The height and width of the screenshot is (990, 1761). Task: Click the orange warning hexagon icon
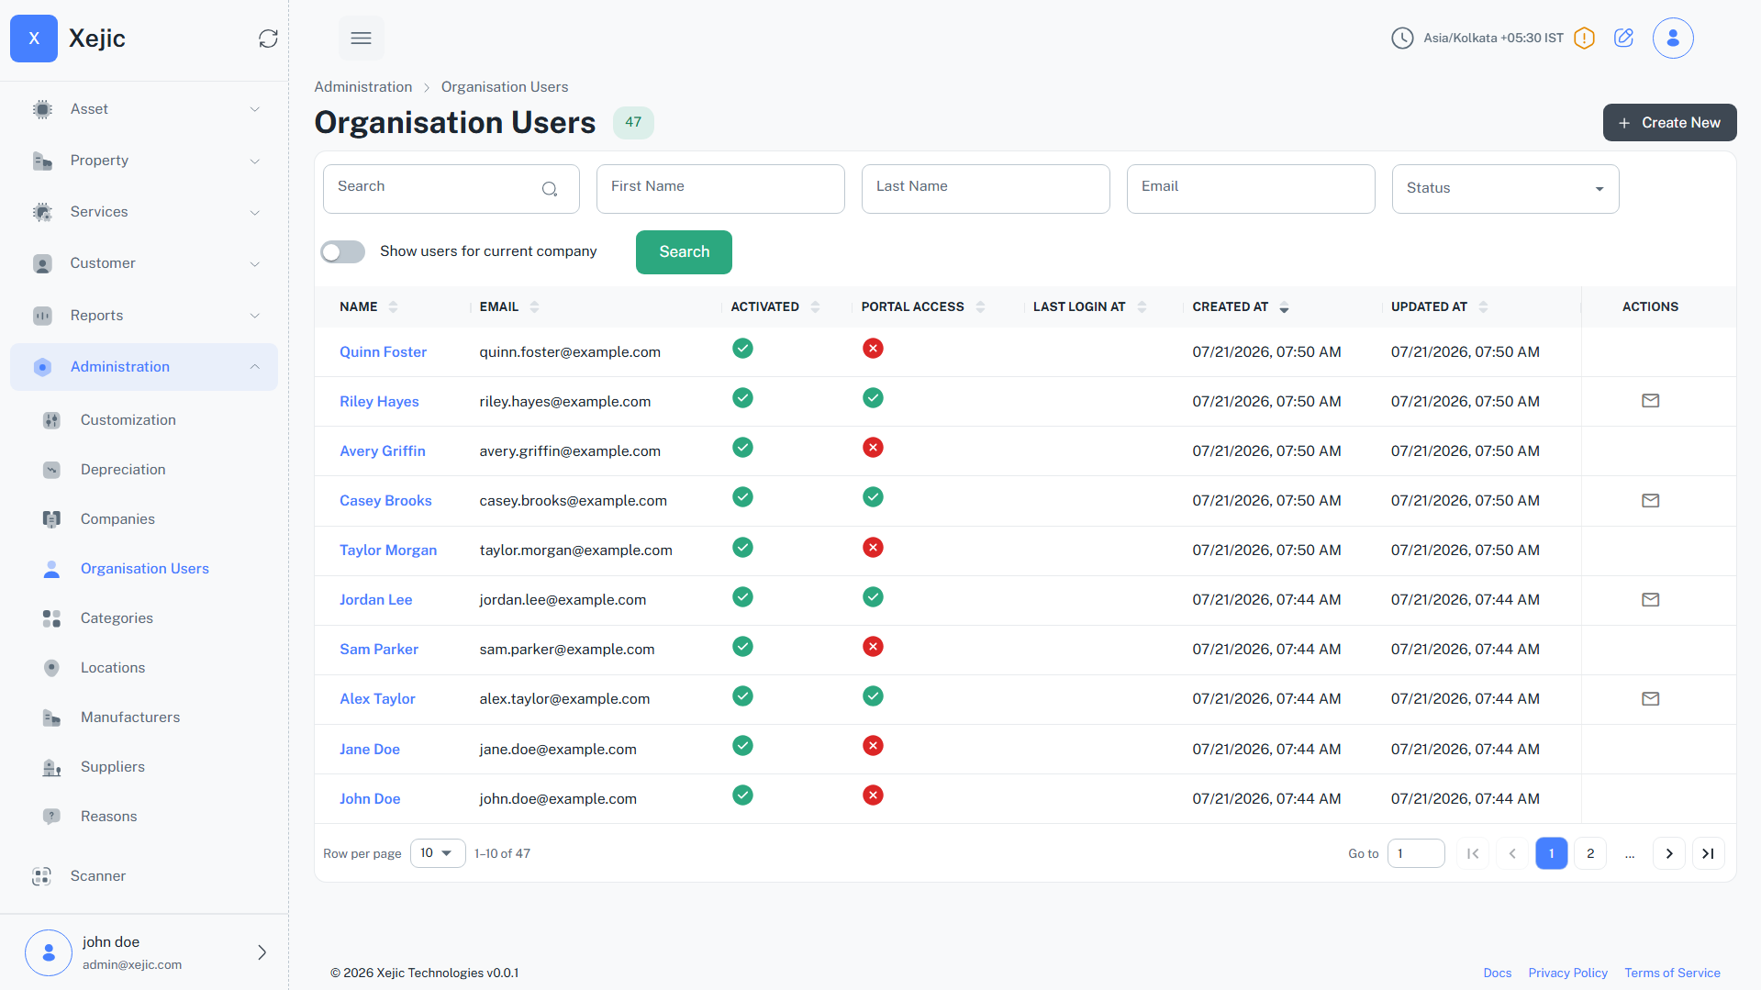1584,39
